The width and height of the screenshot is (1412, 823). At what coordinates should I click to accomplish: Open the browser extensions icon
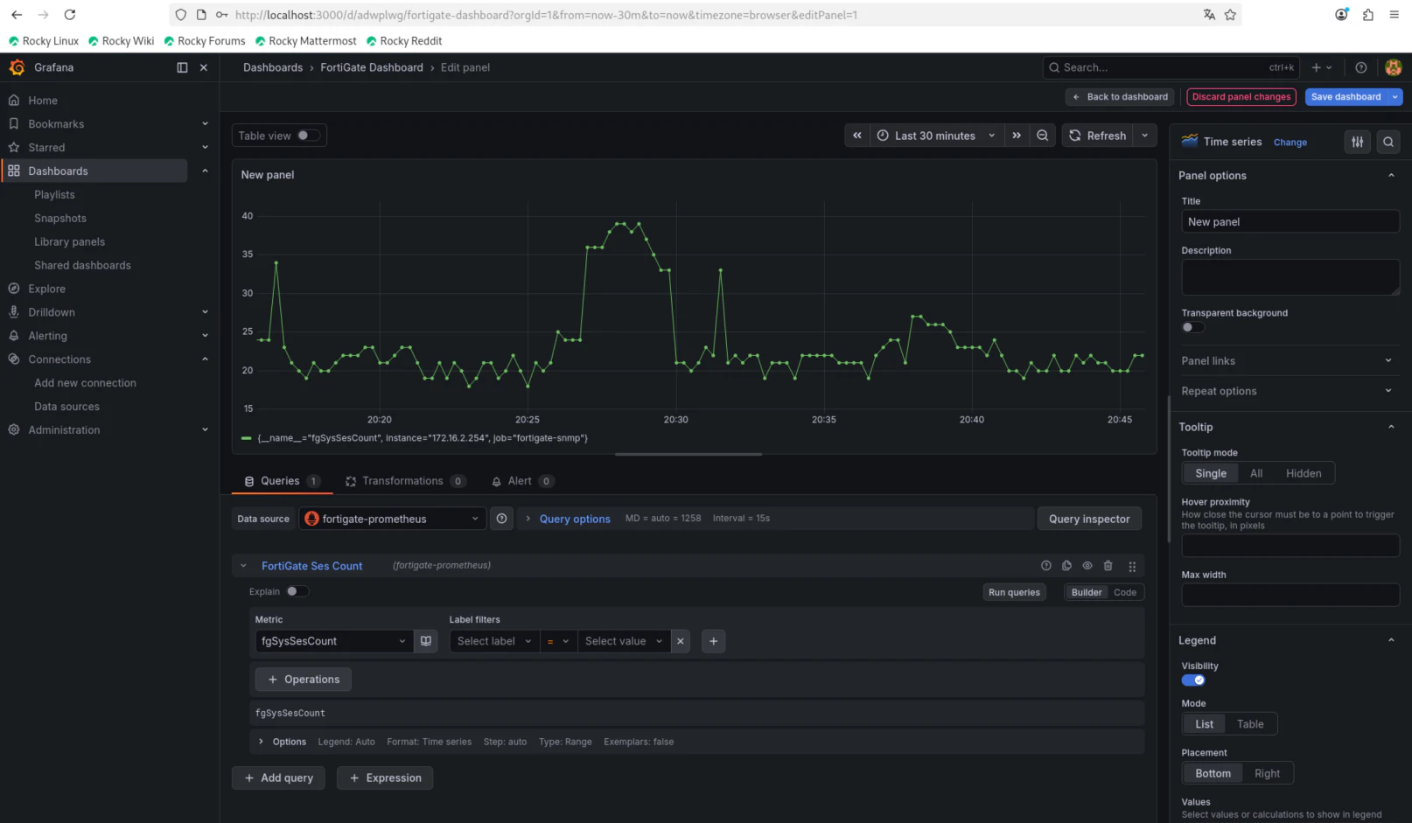(1368, 15)
